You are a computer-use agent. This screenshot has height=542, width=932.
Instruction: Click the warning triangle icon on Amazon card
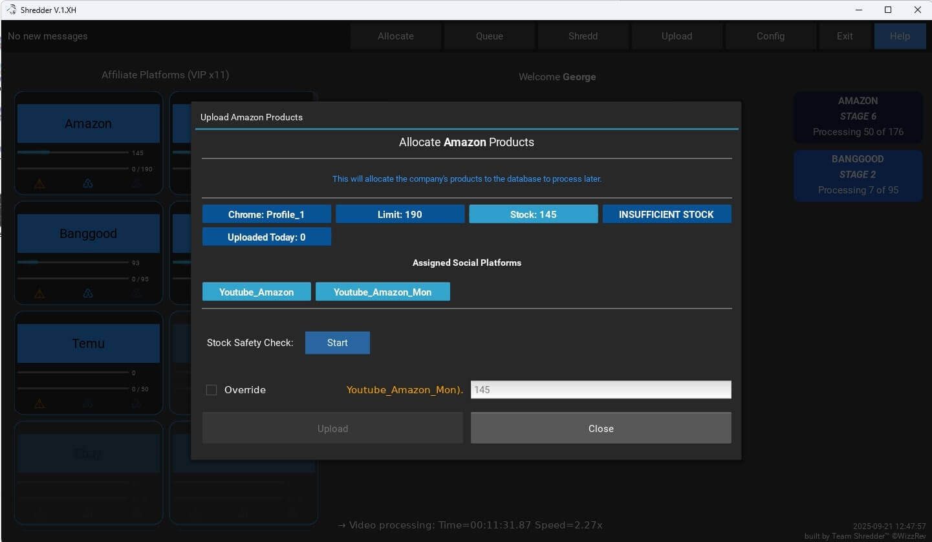[39, 184]
